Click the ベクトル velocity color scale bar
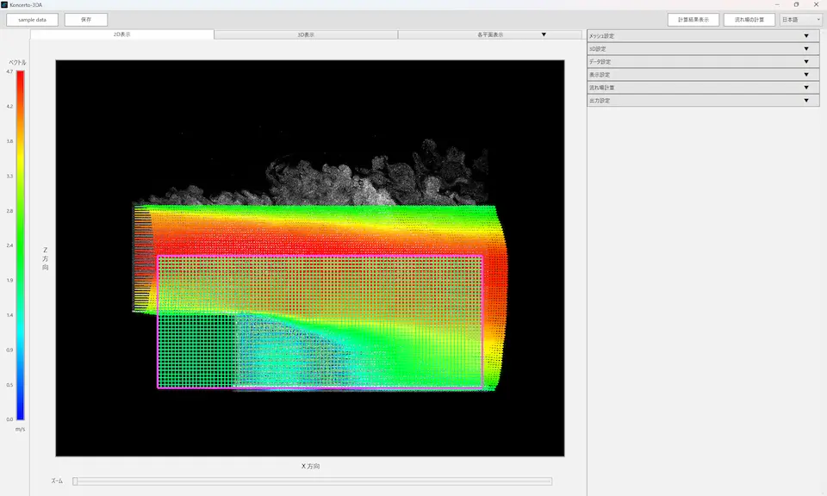The image size is (827, 496). (x=20, y=245)
